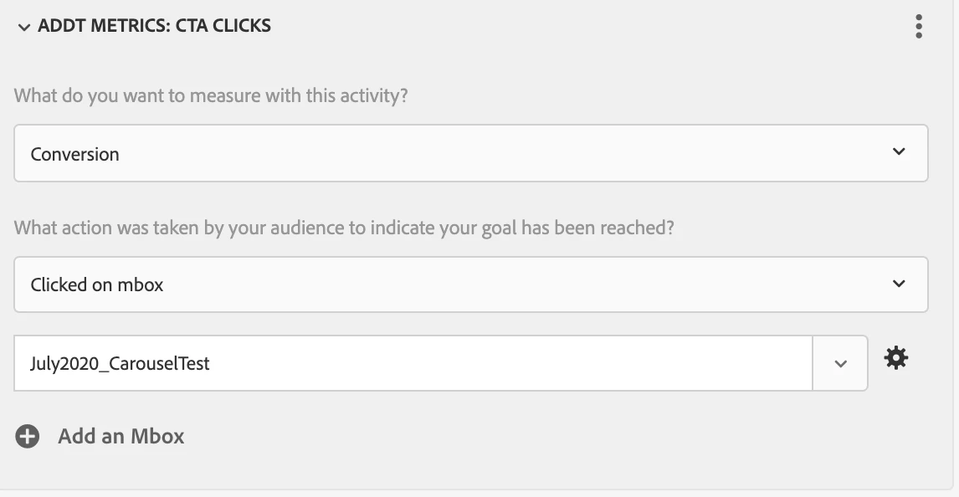Open the three-dot more options menu

919,27
